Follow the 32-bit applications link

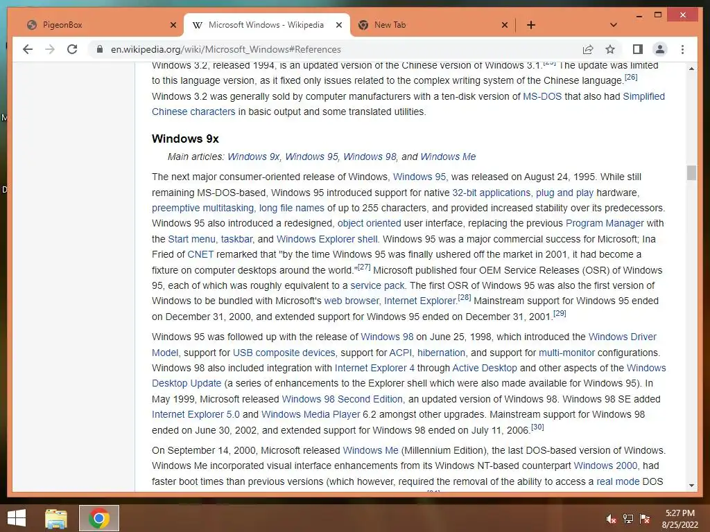[x=492, y=193]
